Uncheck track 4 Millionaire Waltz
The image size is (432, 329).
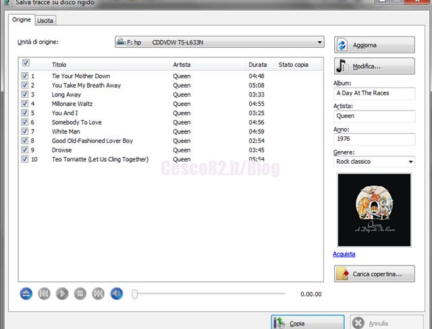click(x=24, y=103)
